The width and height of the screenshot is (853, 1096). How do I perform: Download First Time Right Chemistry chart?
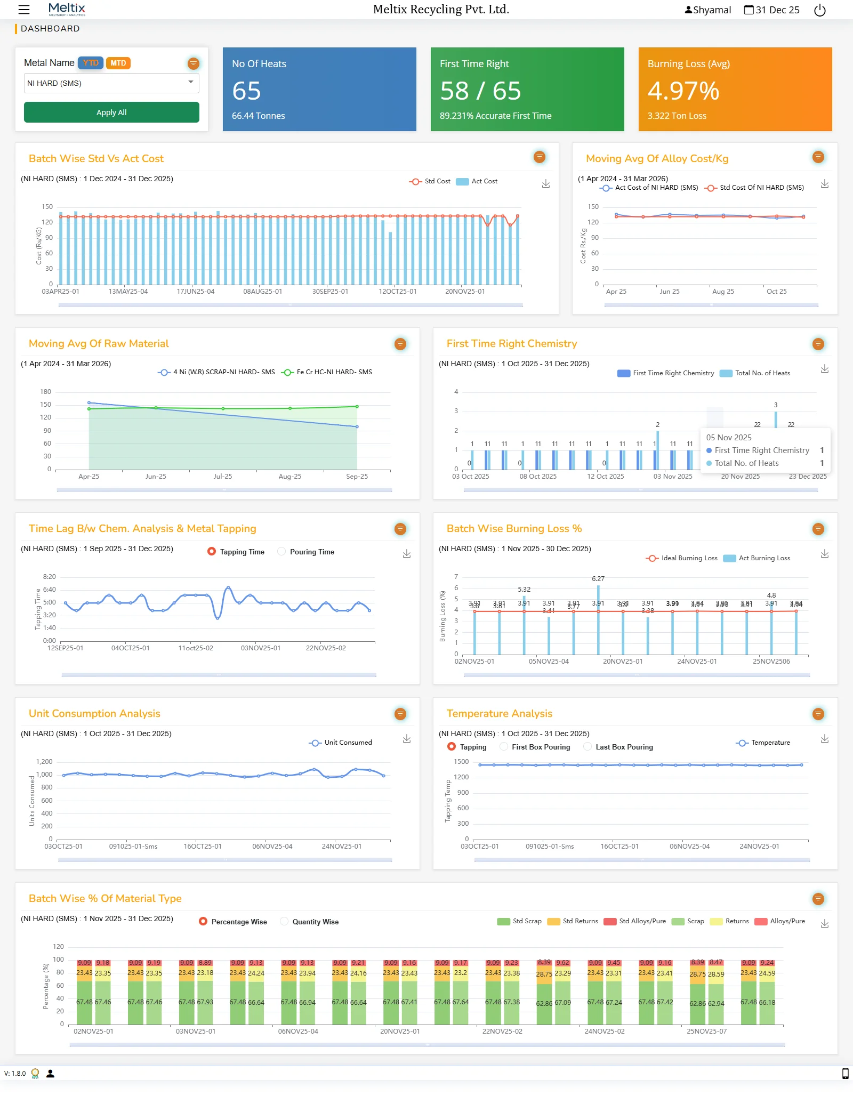click(825, 368)
